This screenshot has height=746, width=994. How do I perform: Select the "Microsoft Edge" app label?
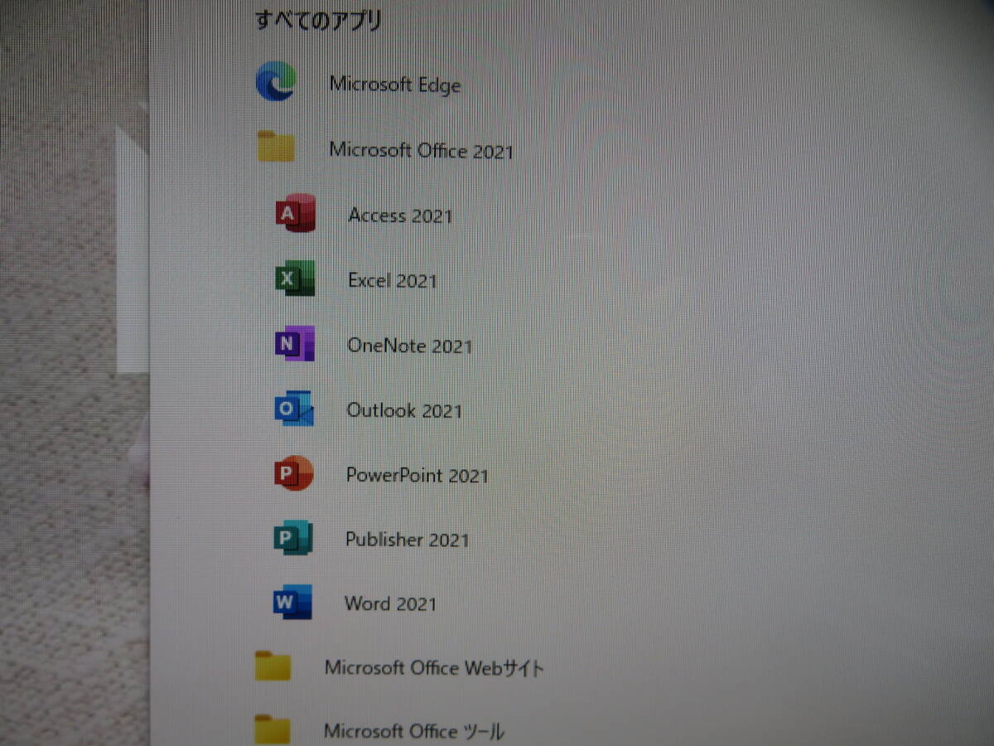click(395, 85)
